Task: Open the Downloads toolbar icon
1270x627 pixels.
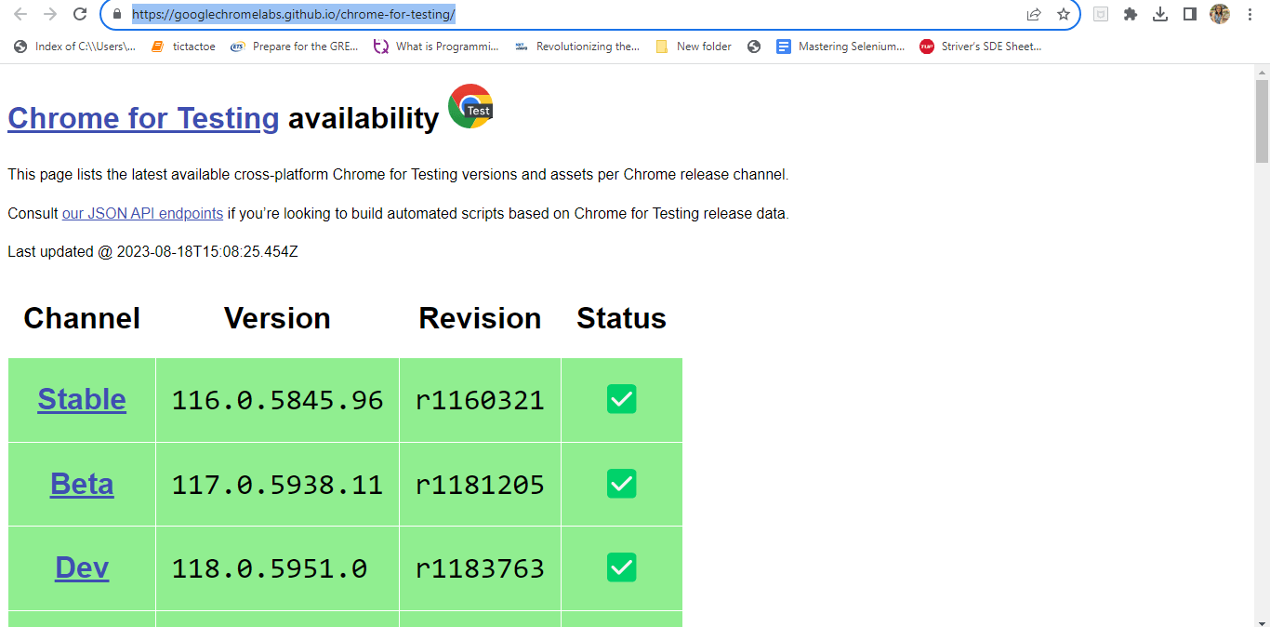Action: coord(1160,14)
